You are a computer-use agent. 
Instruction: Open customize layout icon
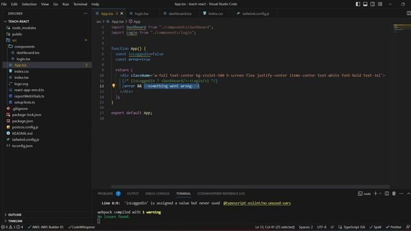tap(380, 4)
